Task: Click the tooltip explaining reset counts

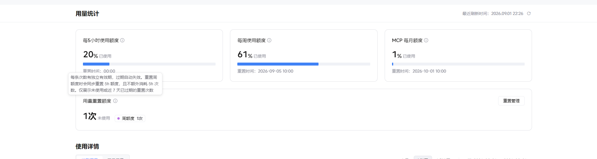Action: [115, 84]
